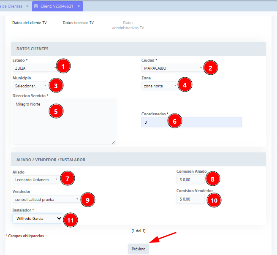This screenshot has width=277, height=255.
Task: Open the Ciudad dropdown showing MARACAIBO
Action: point(173,68)
